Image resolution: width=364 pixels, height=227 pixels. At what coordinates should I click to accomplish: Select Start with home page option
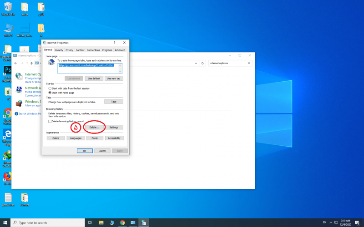pyautogui.click(x=50, y=93)
